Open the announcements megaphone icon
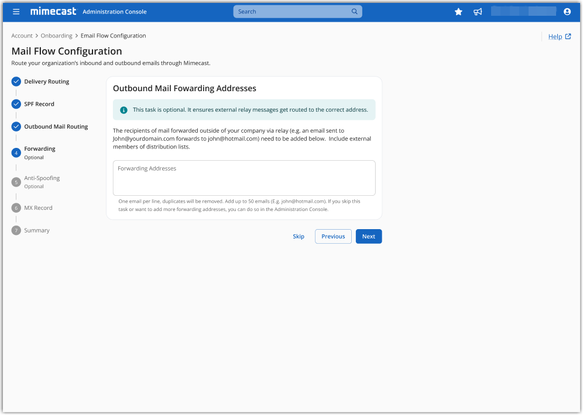 pos(478,12)
